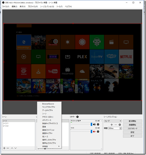This screenshot has height=155, width=146.
Task: Choose 画像スライドショー from the source menu
Action: click(x=49, y=130)
